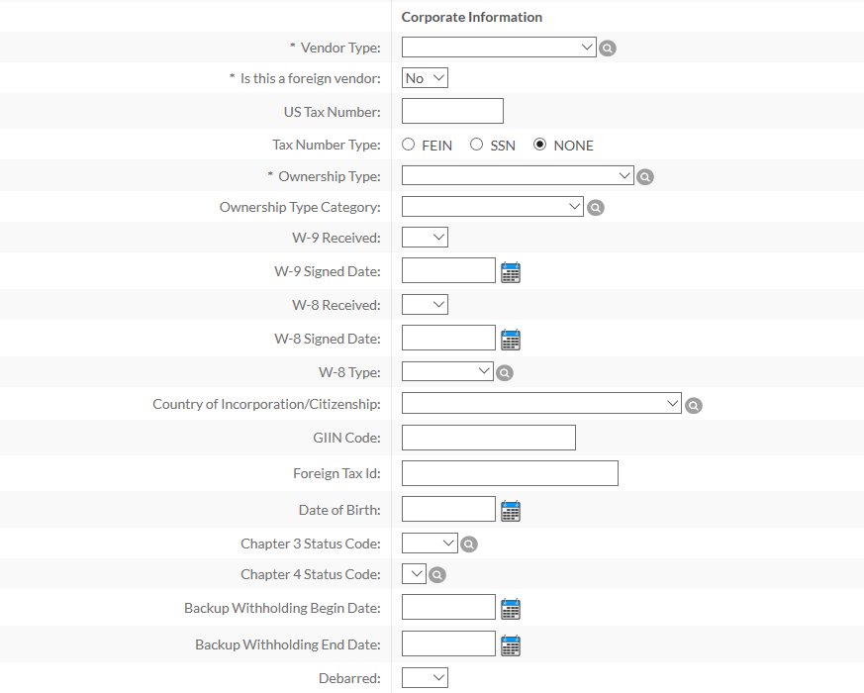Viewport: 864px width, 693px height.
Task: Open calendar picker for W-9 Signed Date
Action: [x=511, y=272]
